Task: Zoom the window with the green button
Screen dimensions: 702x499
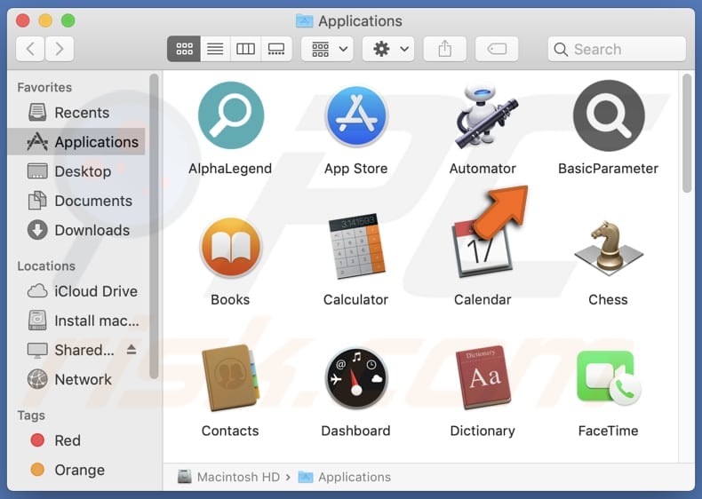Action: coord(68,20)
